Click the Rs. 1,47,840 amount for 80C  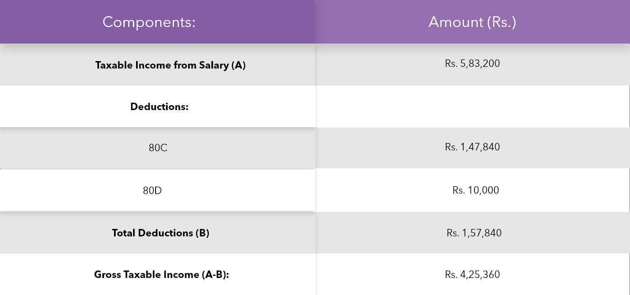(x=472, y=147)
